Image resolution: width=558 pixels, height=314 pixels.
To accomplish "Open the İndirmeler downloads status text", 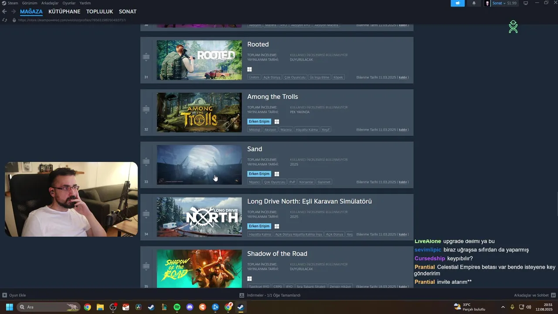I will coord(274,295).
